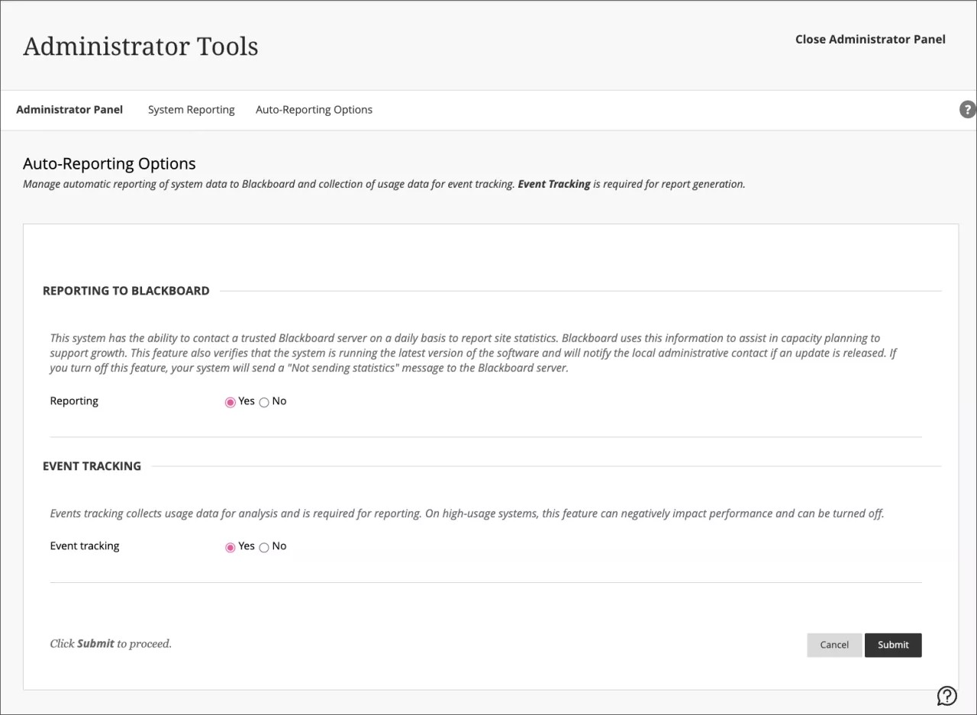Cancel the changes
This screenshot has height=715, width=977.
point(834,645)
